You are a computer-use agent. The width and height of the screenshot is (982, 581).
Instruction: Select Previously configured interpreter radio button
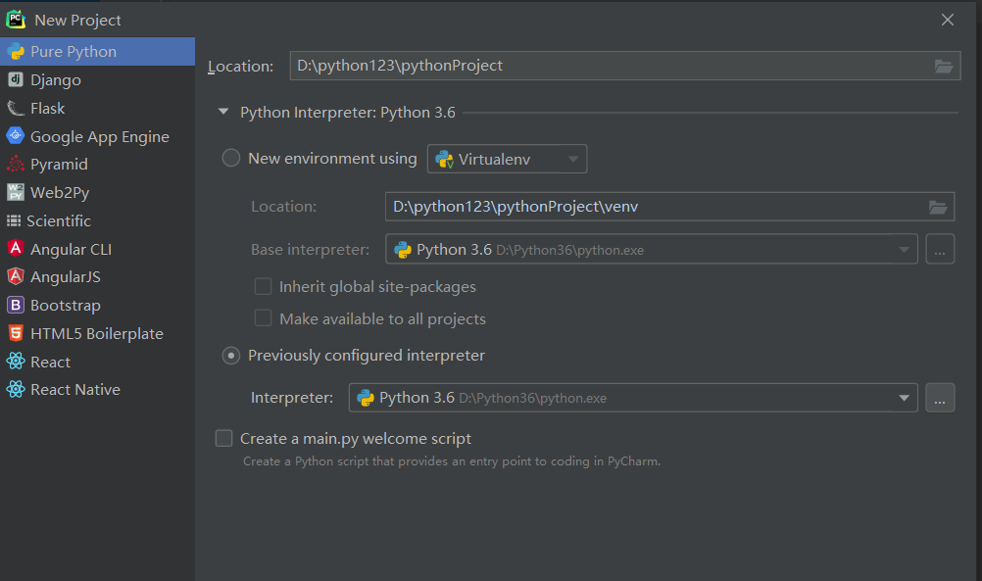coord(231,356)
